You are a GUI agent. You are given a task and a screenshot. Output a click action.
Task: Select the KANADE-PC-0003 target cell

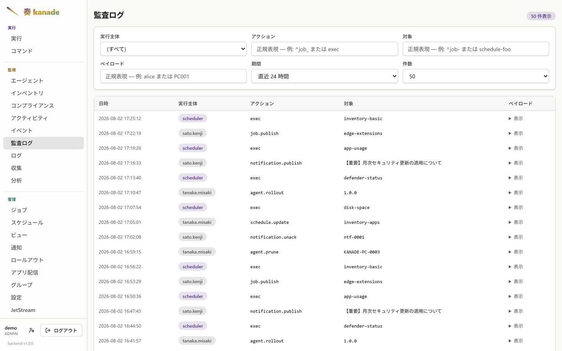[x=362, y=252]
